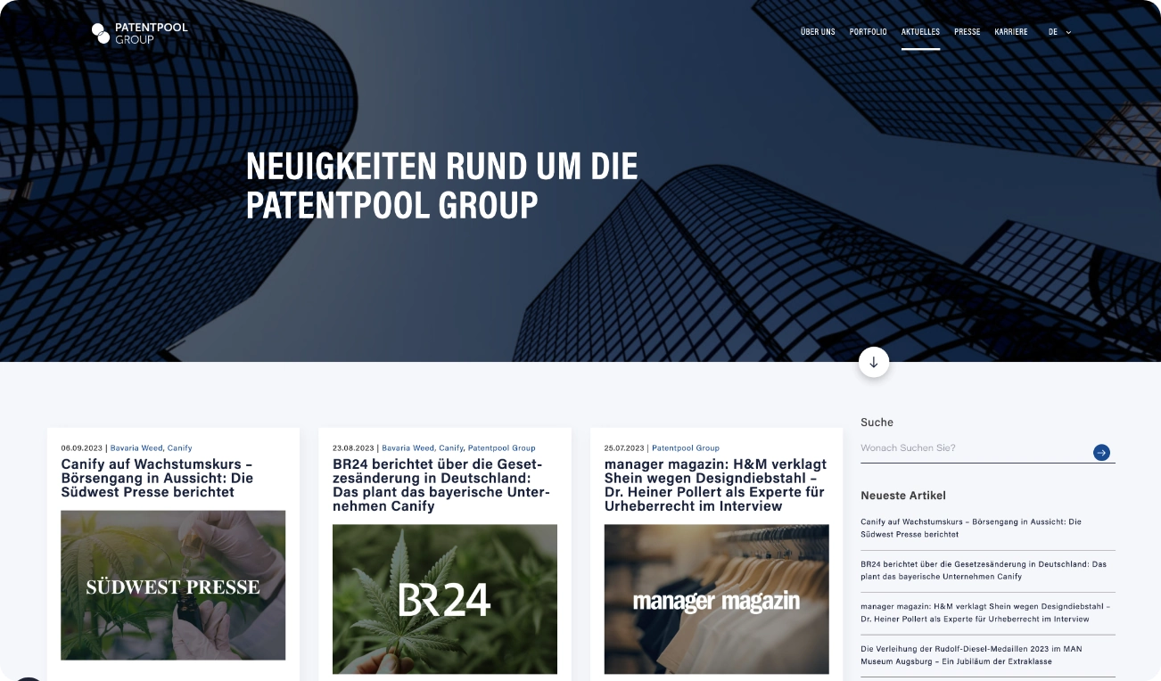The image size is (1161, 681).
Task: Click the scroll-down arrow circle button
Action: (x=874, y=362)
